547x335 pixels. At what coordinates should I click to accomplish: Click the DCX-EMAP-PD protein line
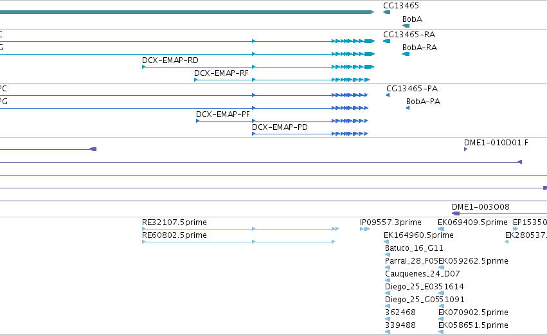pos(310,134)
